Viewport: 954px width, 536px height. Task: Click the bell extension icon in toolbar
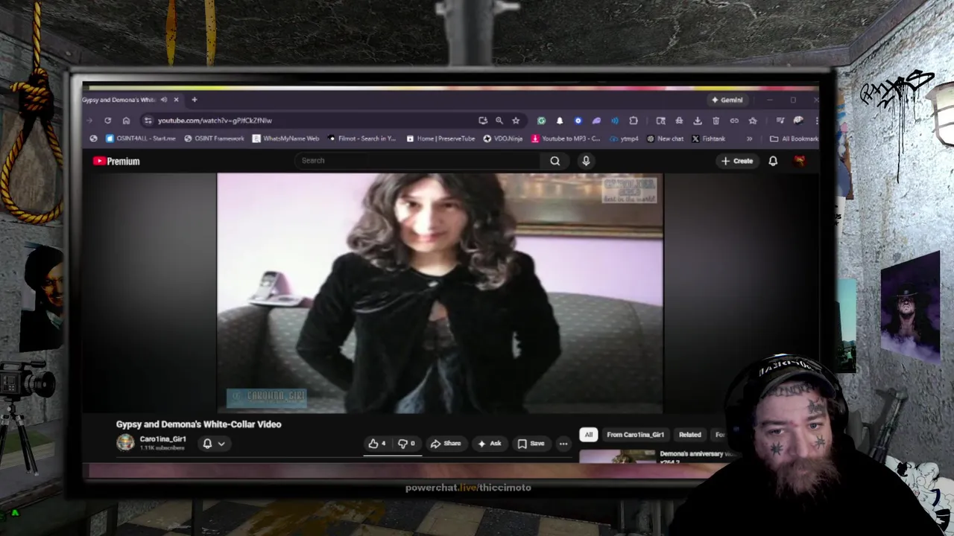[x=560, y=121]
